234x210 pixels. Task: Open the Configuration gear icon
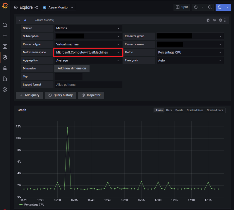5,90
